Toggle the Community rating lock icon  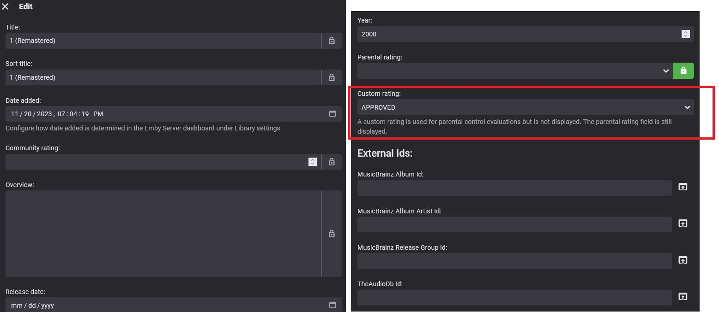point(332,162)
